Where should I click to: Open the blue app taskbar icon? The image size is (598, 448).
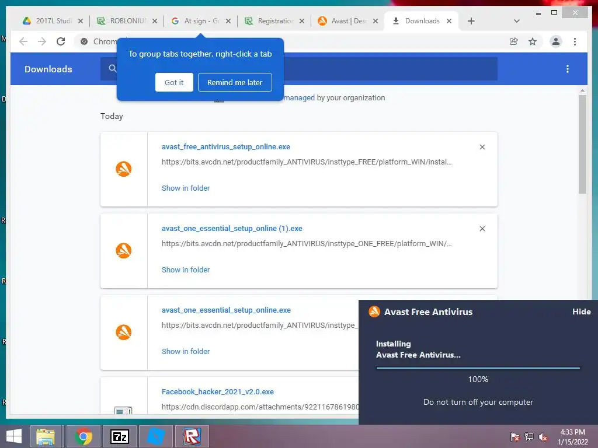(x=155, y=436)
